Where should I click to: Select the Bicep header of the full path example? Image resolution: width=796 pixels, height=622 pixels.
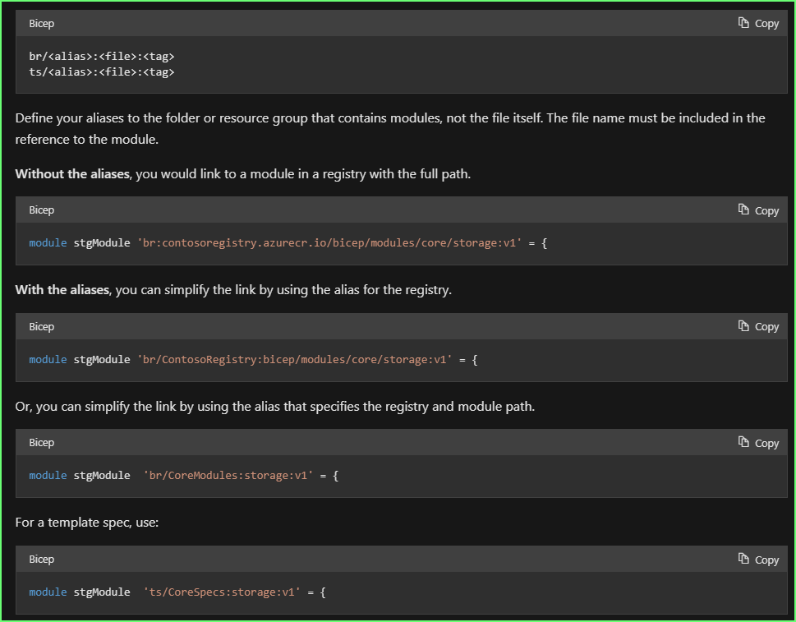coord(41,210)
